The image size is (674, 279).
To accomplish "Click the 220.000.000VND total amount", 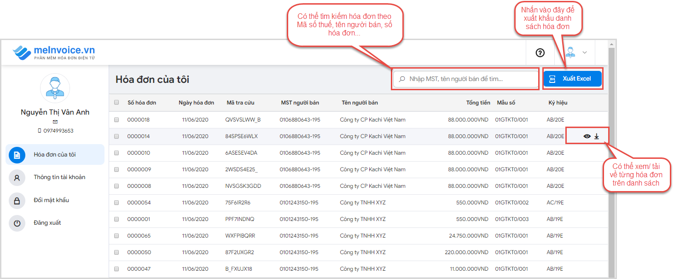I will coord(467,252).
